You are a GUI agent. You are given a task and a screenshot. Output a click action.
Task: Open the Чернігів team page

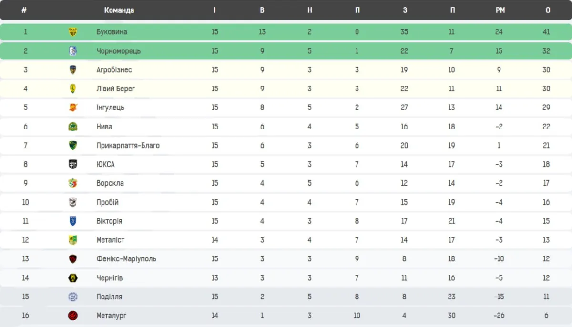(109, 278)
